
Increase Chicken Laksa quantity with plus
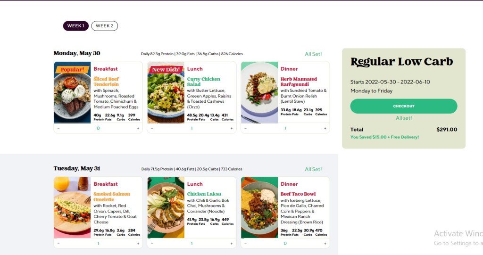232,244
